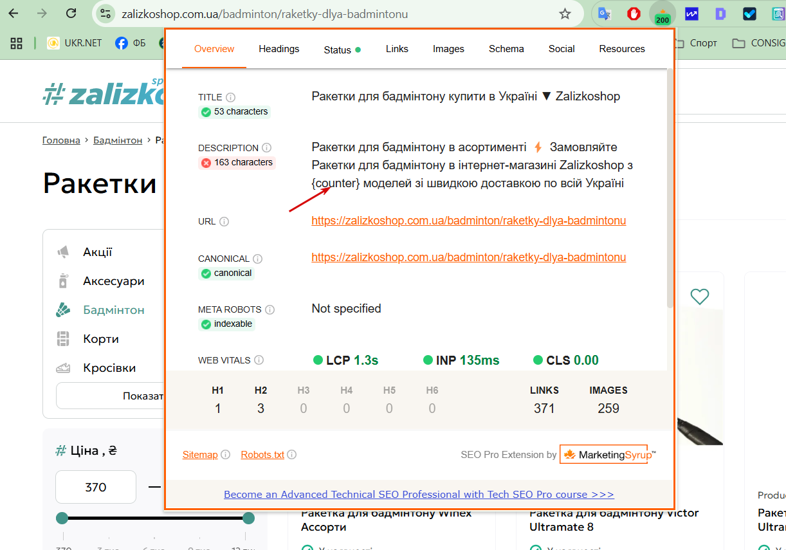Open the Images tab
The height and width of the screenshot is (550, 786).
click(448, 49)
